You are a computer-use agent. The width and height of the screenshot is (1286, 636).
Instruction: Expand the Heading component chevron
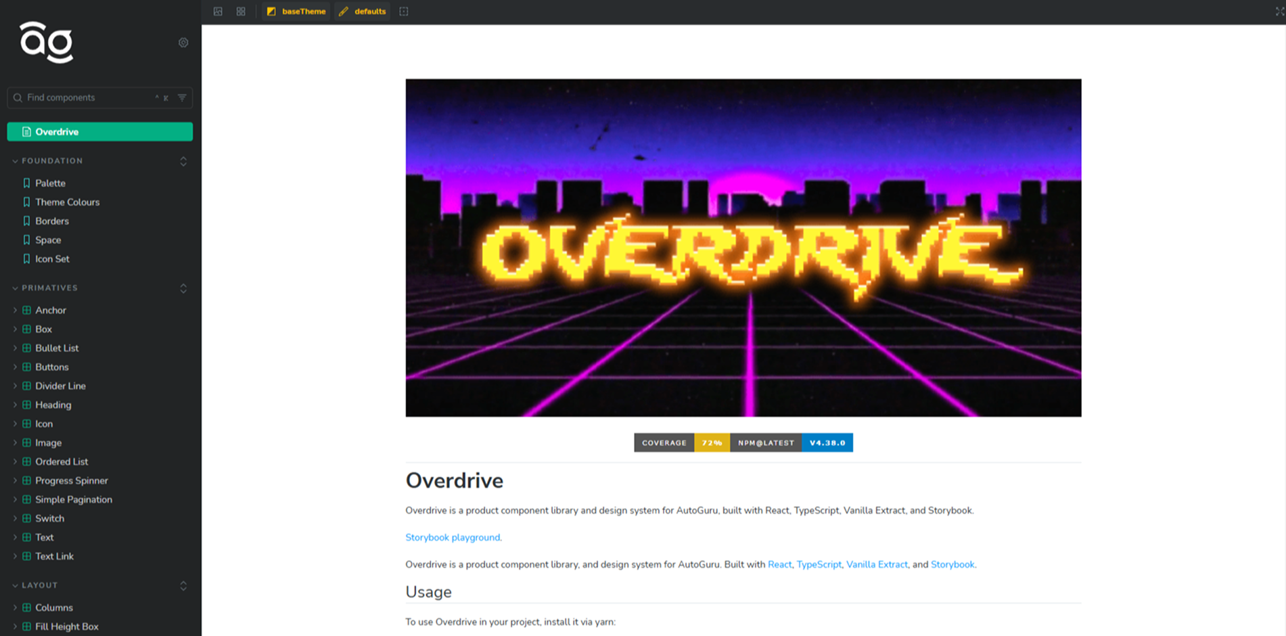[x=15, y=405]
